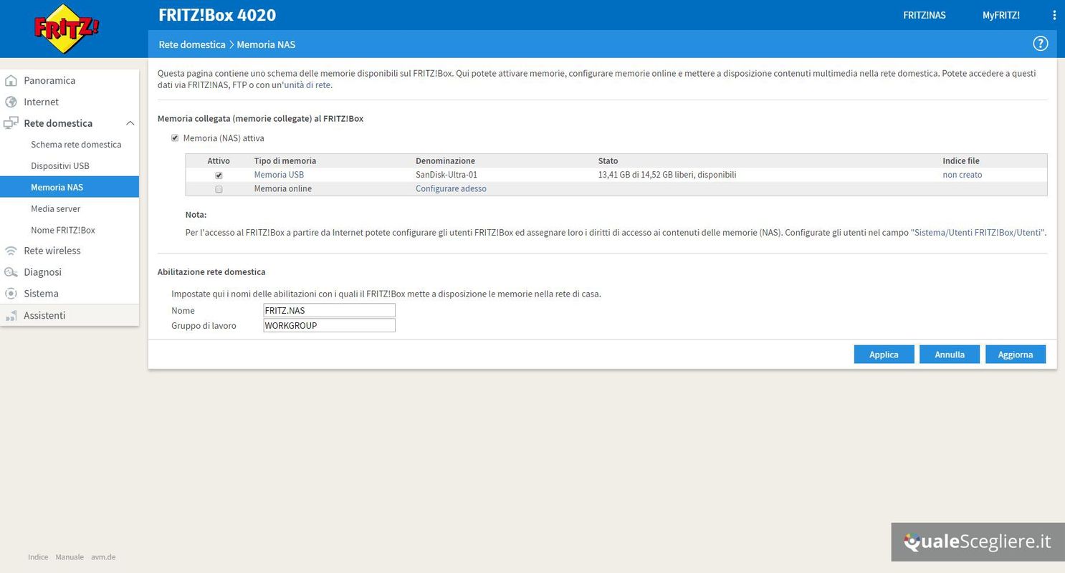Click the Sistema icon in sidebar

click(11, 294)
